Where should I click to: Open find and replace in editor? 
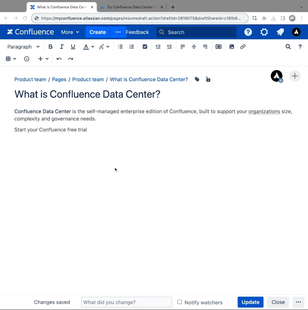click(288, 47)
